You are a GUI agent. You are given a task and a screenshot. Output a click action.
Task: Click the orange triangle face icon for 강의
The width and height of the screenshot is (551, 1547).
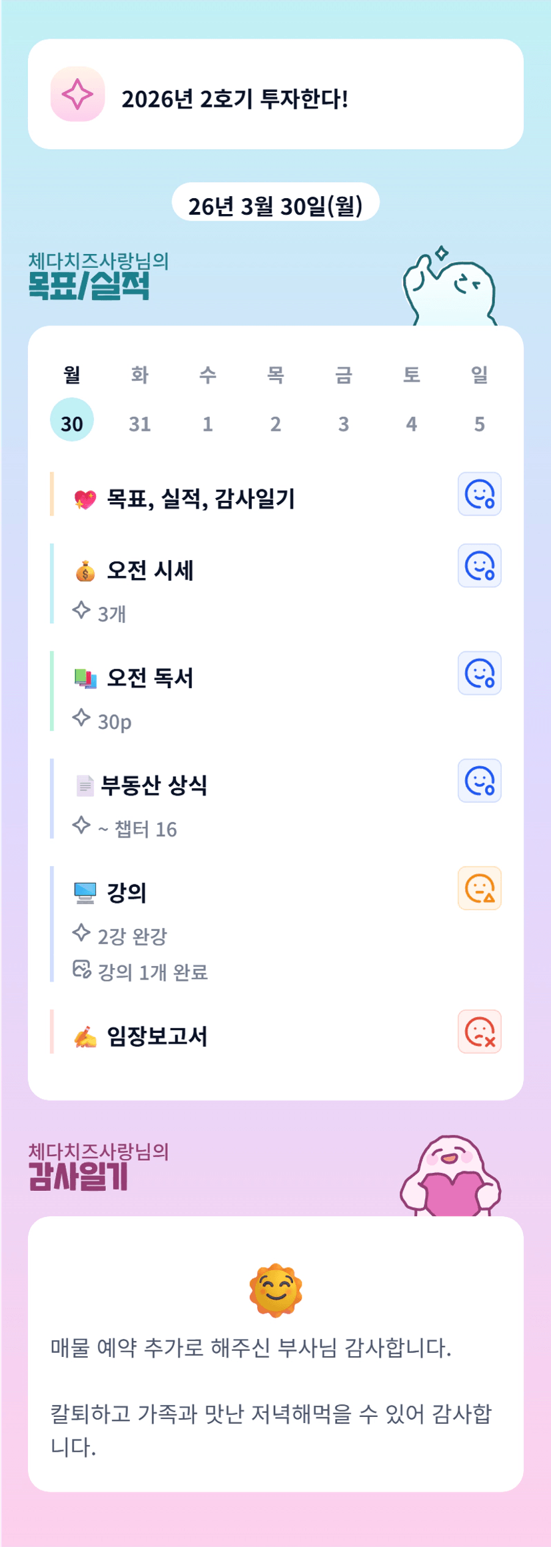click(x=479, y=888)
